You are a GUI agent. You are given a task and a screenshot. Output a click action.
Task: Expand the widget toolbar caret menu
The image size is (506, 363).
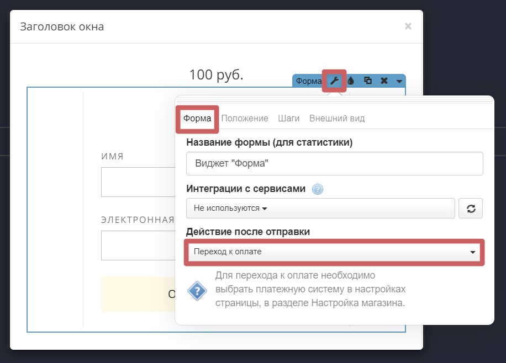click(x=399, y=82)
